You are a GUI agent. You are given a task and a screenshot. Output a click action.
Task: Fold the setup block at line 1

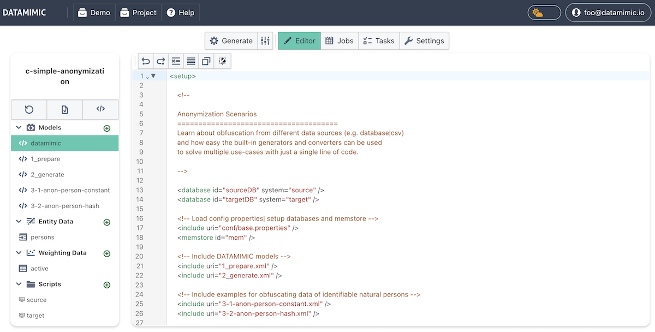pos(153,76)
